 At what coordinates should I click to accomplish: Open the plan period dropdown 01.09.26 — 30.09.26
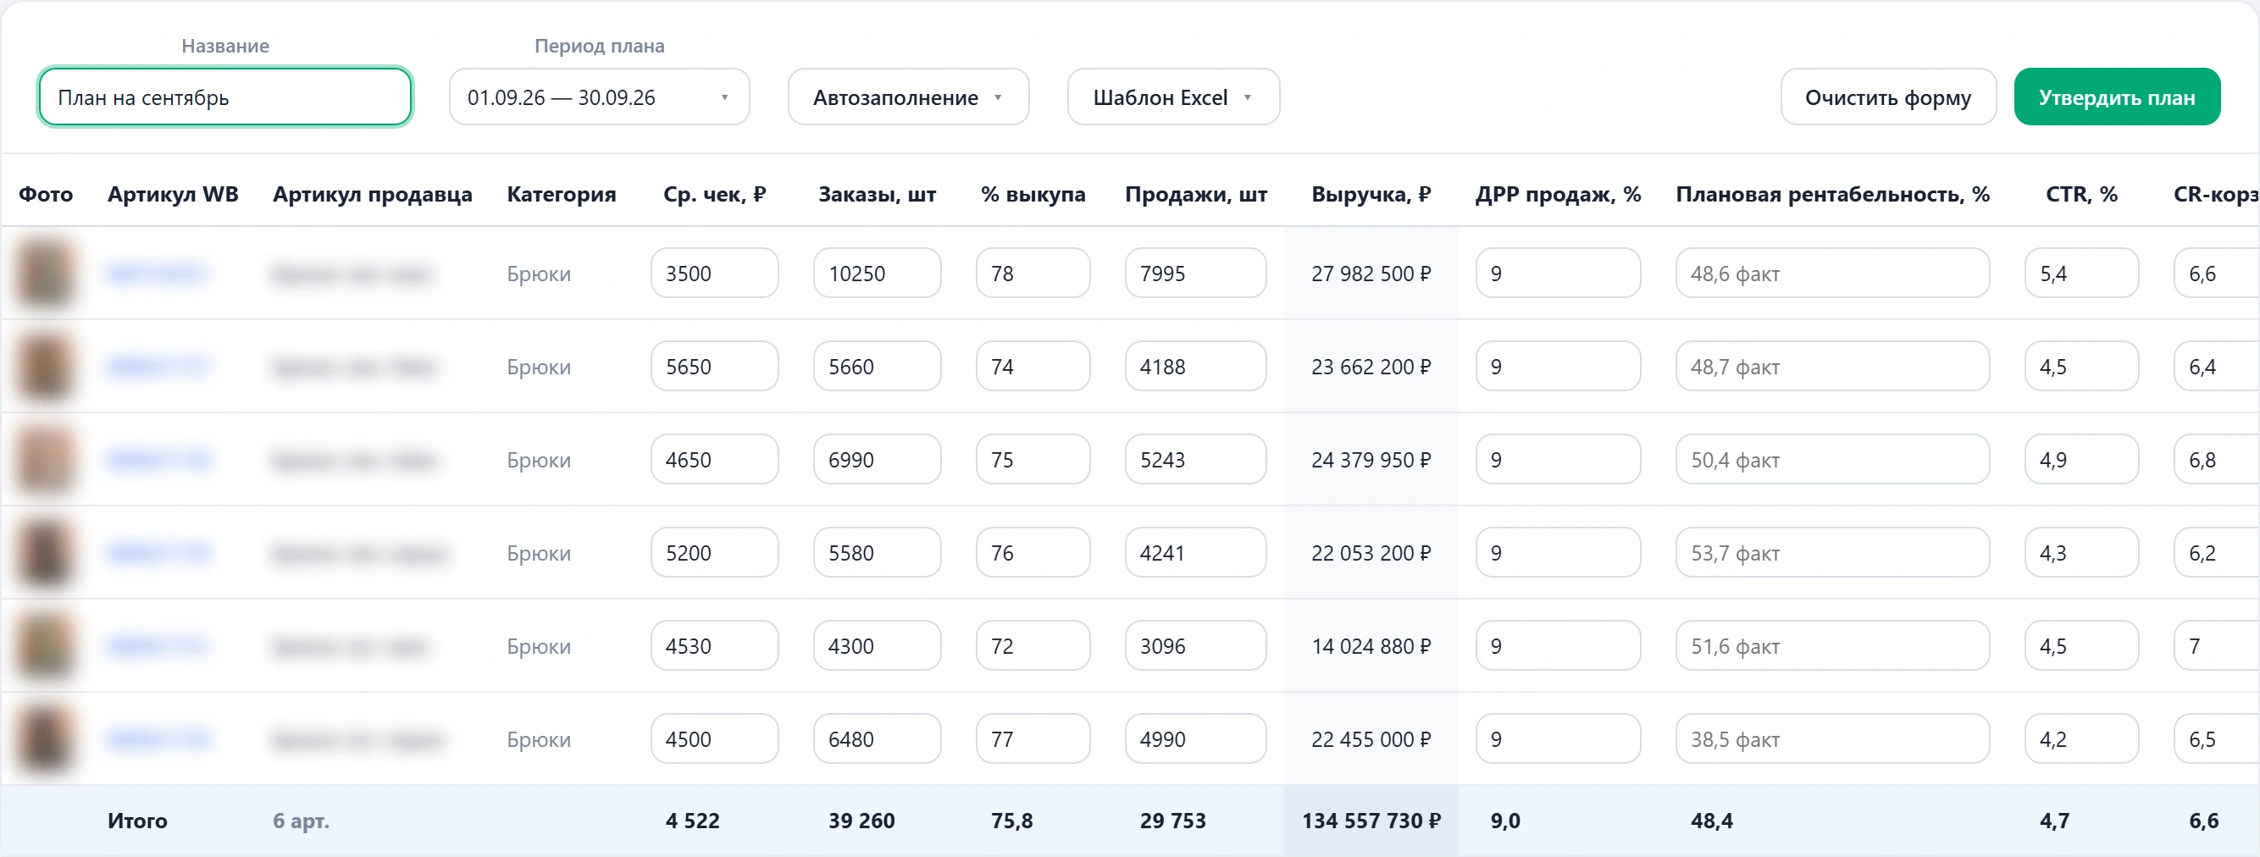tap(599, 97)
